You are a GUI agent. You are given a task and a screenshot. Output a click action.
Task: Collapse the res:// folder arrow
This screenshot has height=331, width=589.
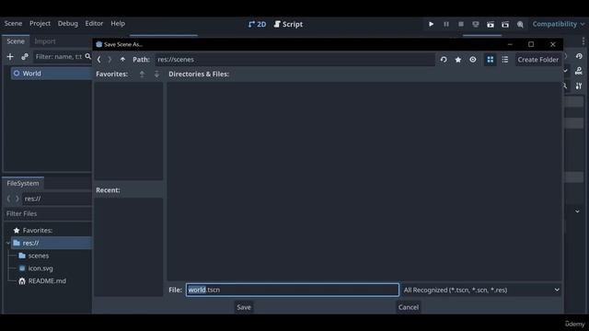coord(8,243)
